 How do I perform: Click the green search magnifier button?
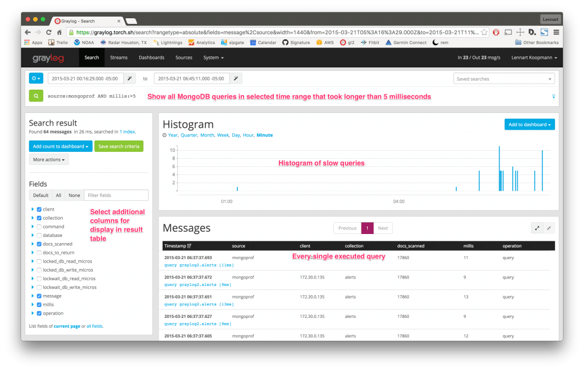click(x=36, y=96)
